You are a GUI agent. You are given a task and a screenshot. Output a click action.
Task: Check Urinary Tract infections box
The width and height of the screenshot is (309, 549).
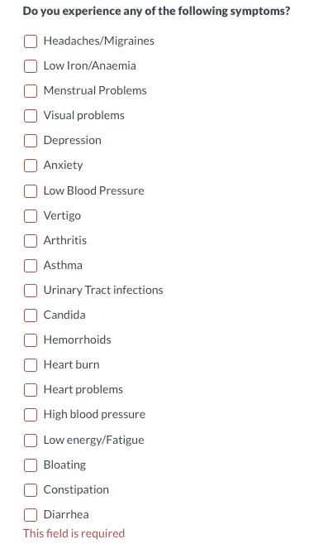[x=31, y=291]
